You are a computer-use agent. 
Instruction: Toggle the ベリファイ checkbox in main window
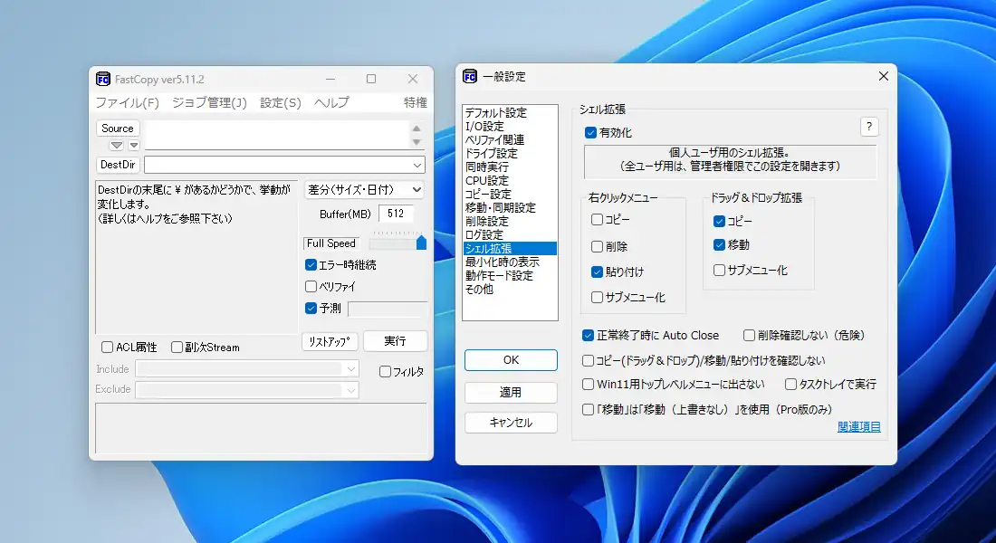click(311, 287)
